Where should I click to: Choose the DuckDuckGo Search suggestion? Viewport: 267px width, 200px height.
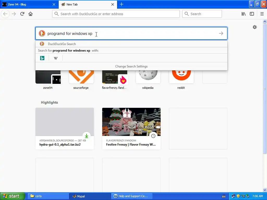coord(131,44)
